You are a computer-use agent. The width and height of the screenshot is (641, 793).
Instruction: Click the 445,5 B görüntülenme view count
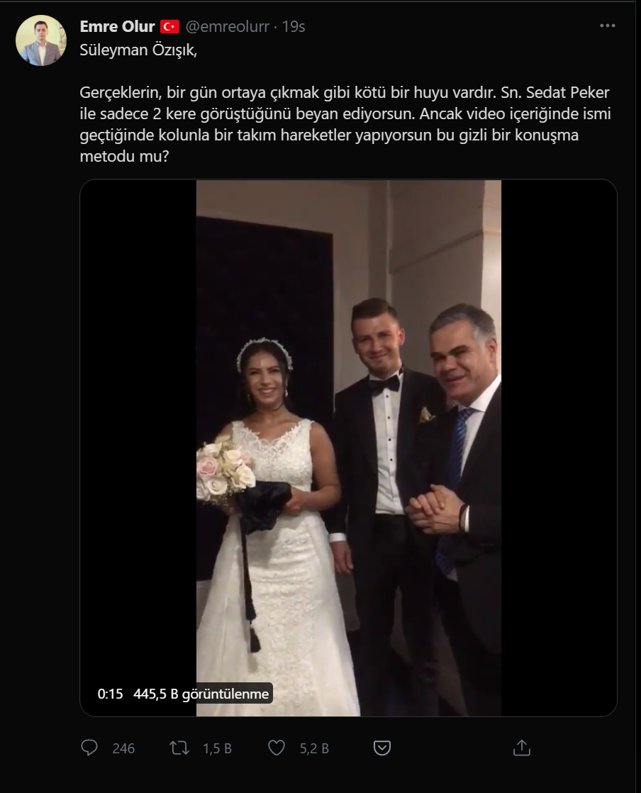click(201, 694)
